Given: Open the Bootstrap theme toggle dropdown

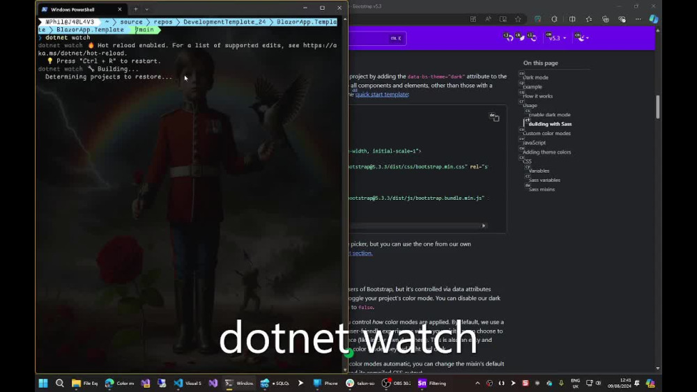Looking at the screenshot, I should (x=582, y=38).
